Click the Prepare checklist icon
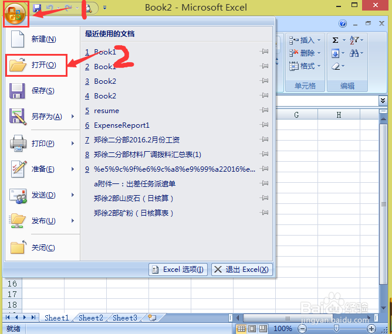The height and width of the screenshot is (334, 392). [x=19, y=169]
